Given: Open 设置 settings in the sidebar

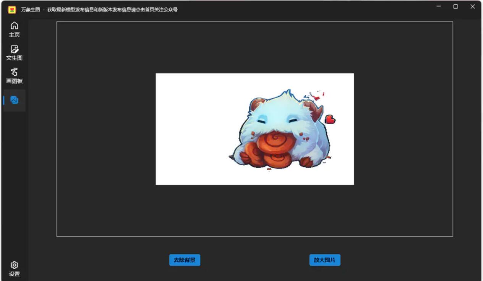Looking at the screenshot, I should (14, 269).
